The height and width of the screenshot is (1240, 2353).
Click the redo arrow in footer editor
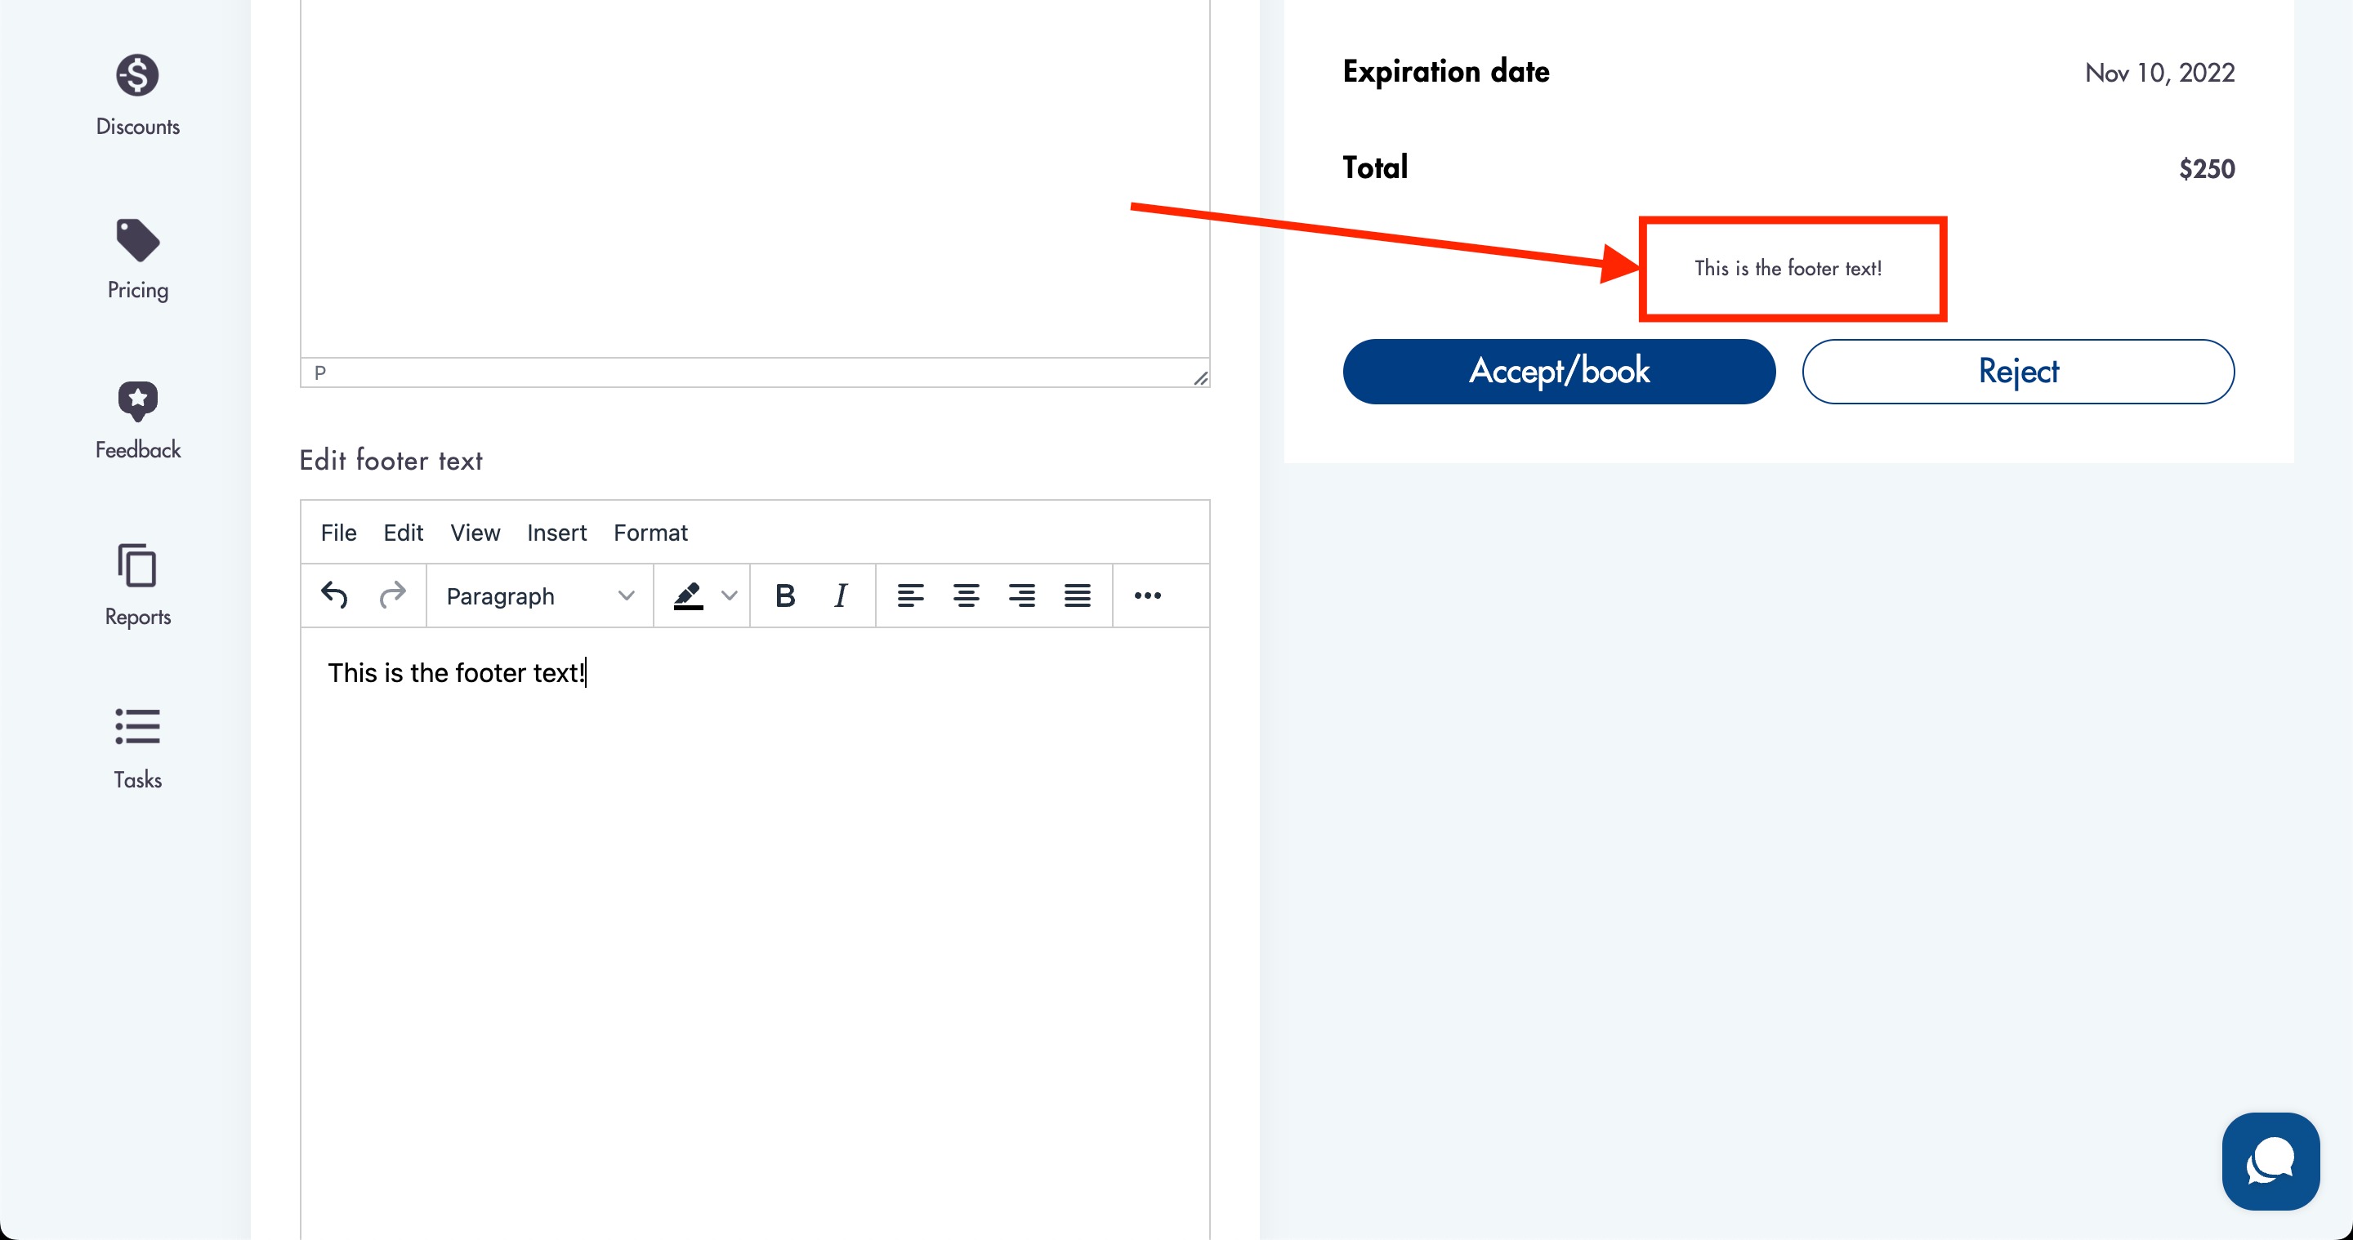(x=393, y=595)
